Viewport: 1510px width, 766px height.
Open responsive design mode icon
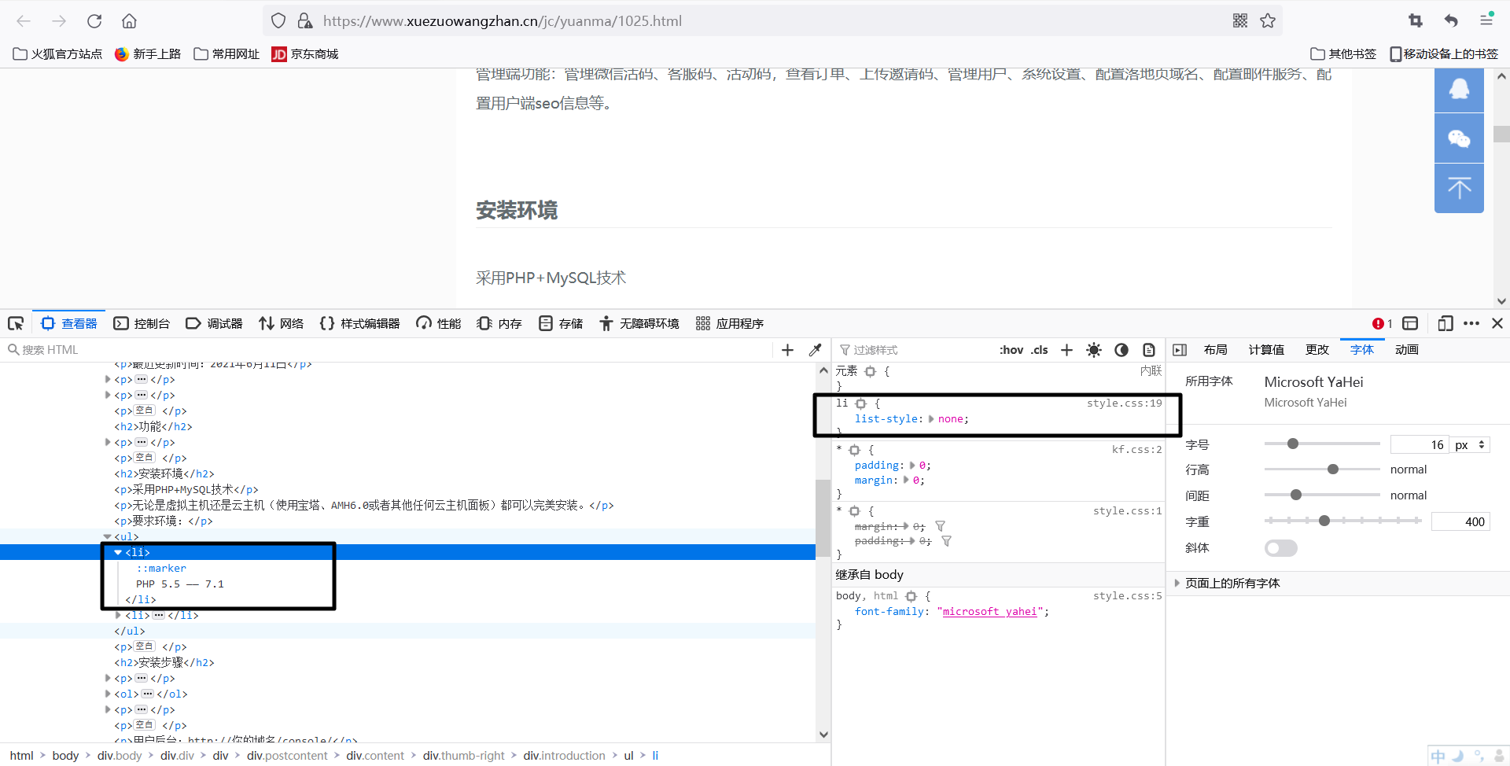click(x=1445, y=323)
